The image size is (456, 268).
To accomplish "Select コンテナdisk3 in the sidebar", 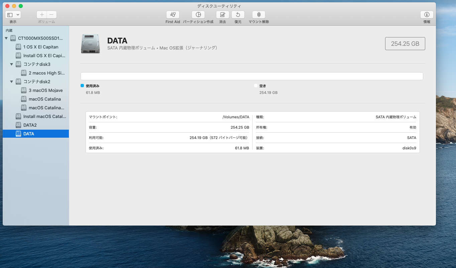I will point(36,64).
